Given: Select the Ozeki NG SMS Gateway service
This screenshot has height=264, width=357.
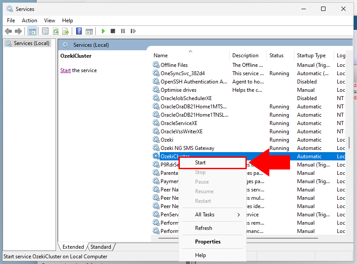Looking at the screenshot, I should pyautogui.click(x=248, y=148).
